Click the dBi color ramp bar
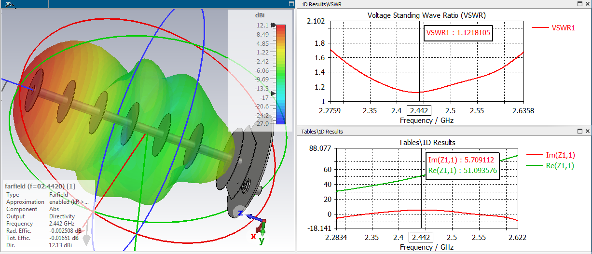 tap(281, 75)
